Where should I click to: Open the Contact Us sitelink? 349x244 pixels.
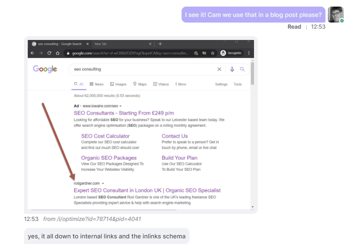174,136
